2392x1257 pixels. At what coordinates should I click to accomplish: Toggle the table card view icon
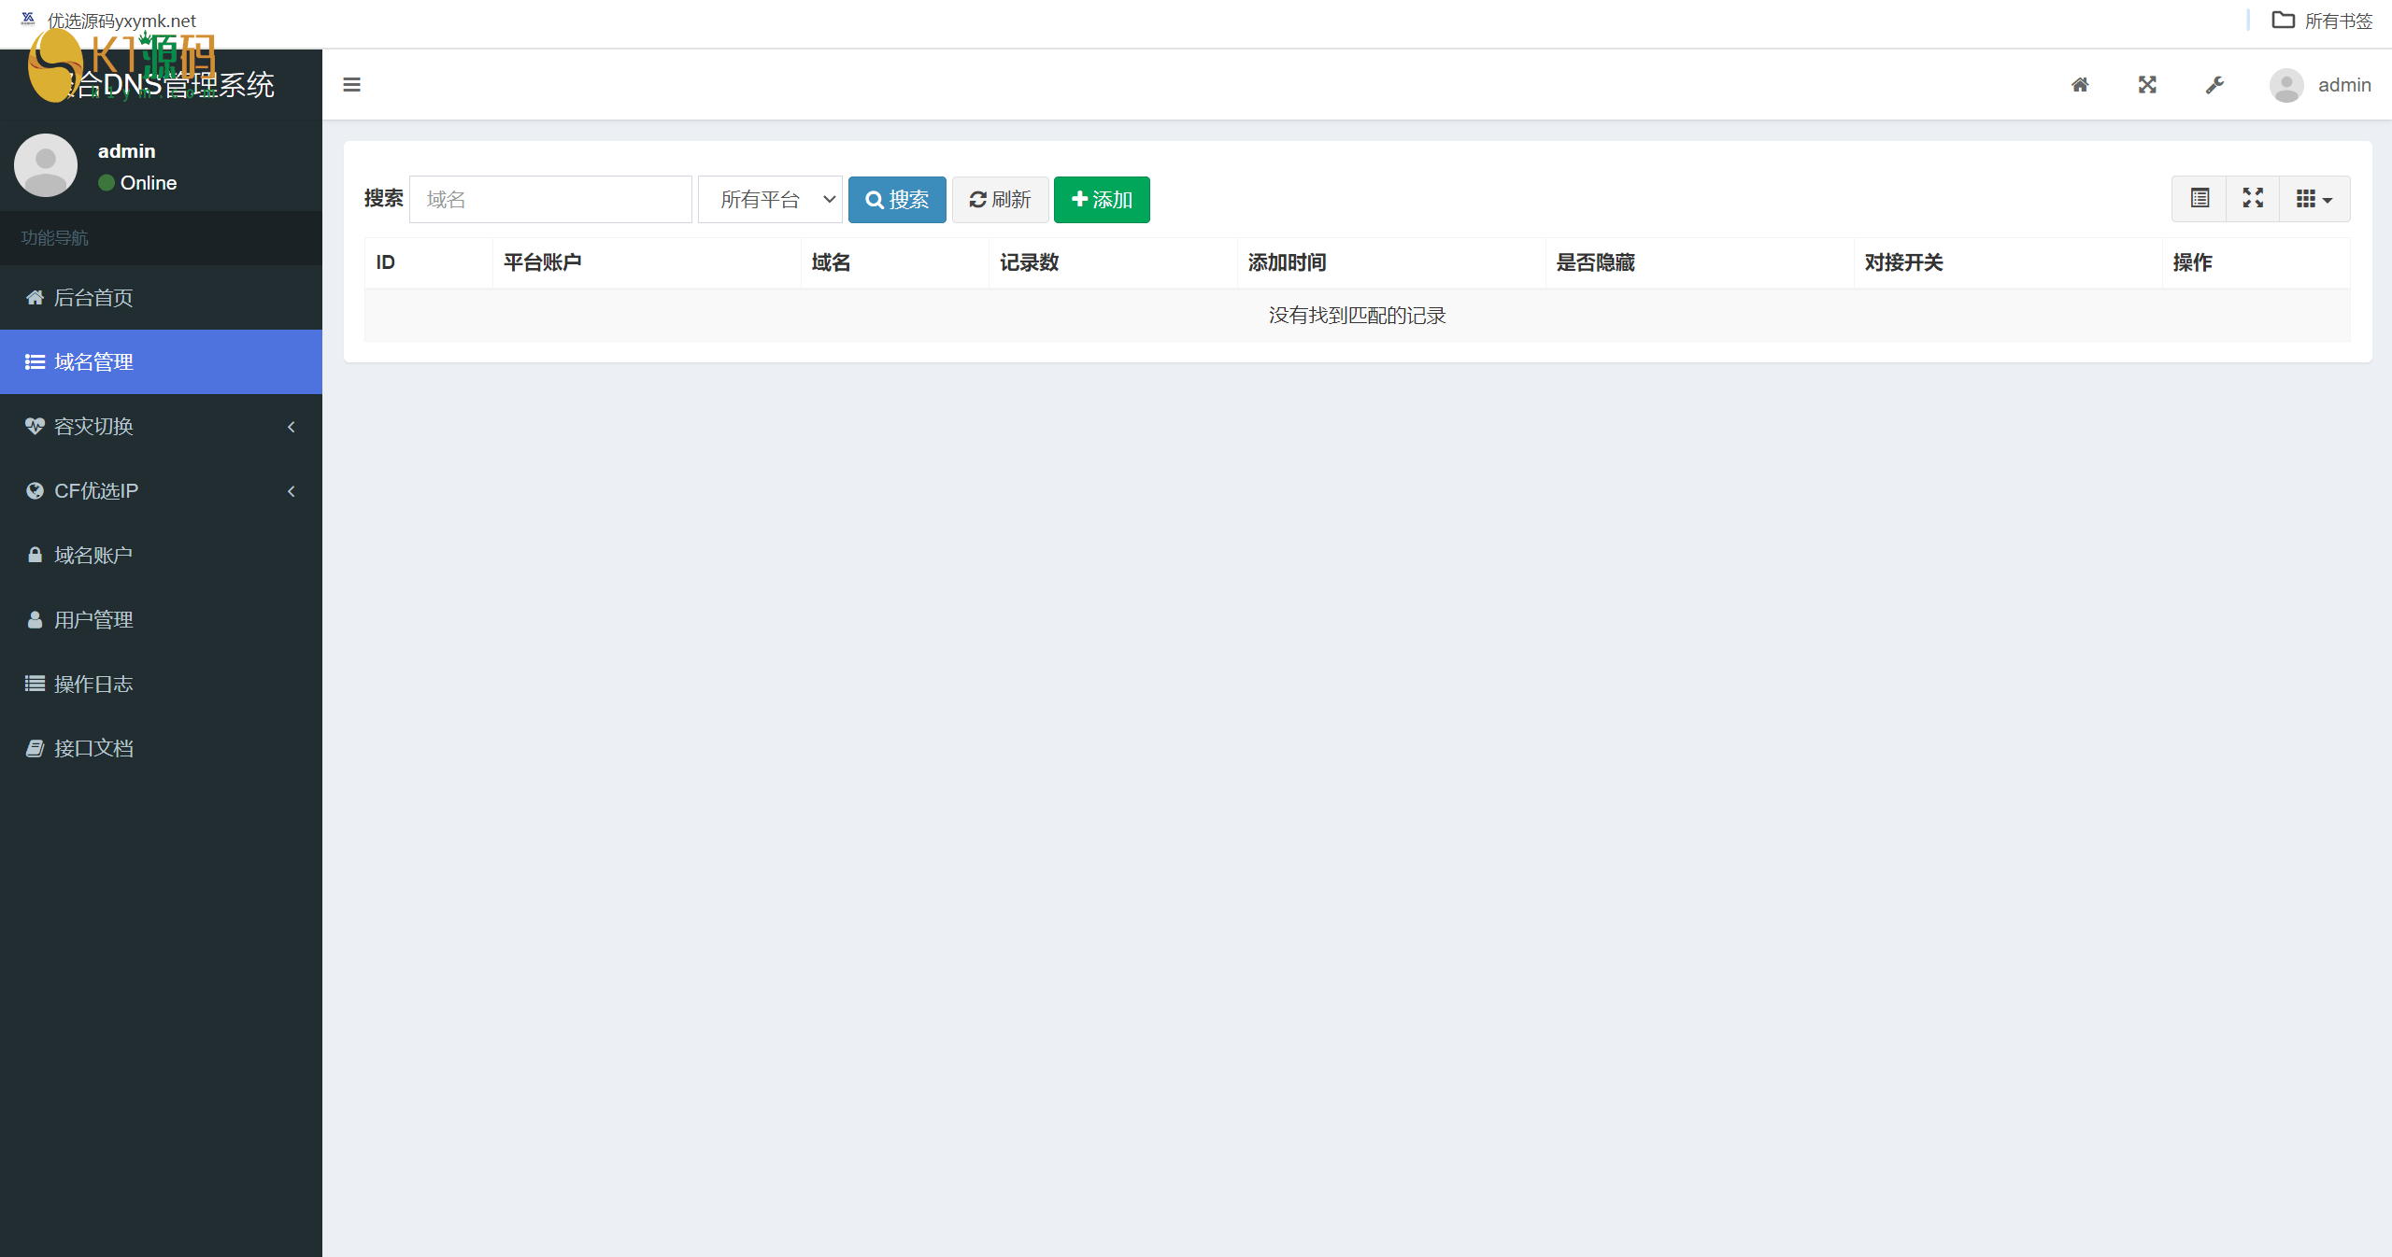(x=2200, y=199)
